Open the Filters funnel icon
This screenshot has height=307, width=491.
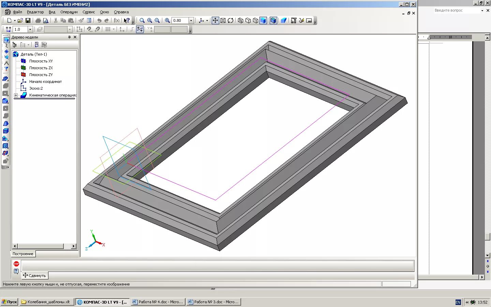click(6, 69)
